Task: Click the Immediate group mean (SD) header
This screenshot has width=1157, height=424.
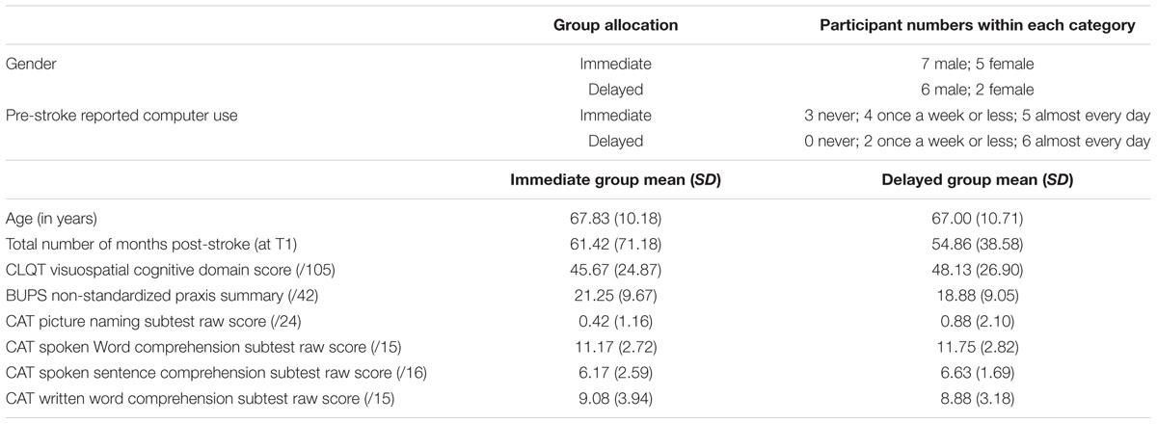Action: click(x=615, y=178)
